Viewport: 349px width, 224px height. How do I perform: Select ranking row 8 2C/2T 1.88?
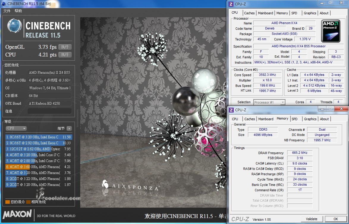(39, 179)
